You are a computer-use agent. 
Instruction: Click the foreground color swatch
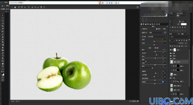pos(2,74)
